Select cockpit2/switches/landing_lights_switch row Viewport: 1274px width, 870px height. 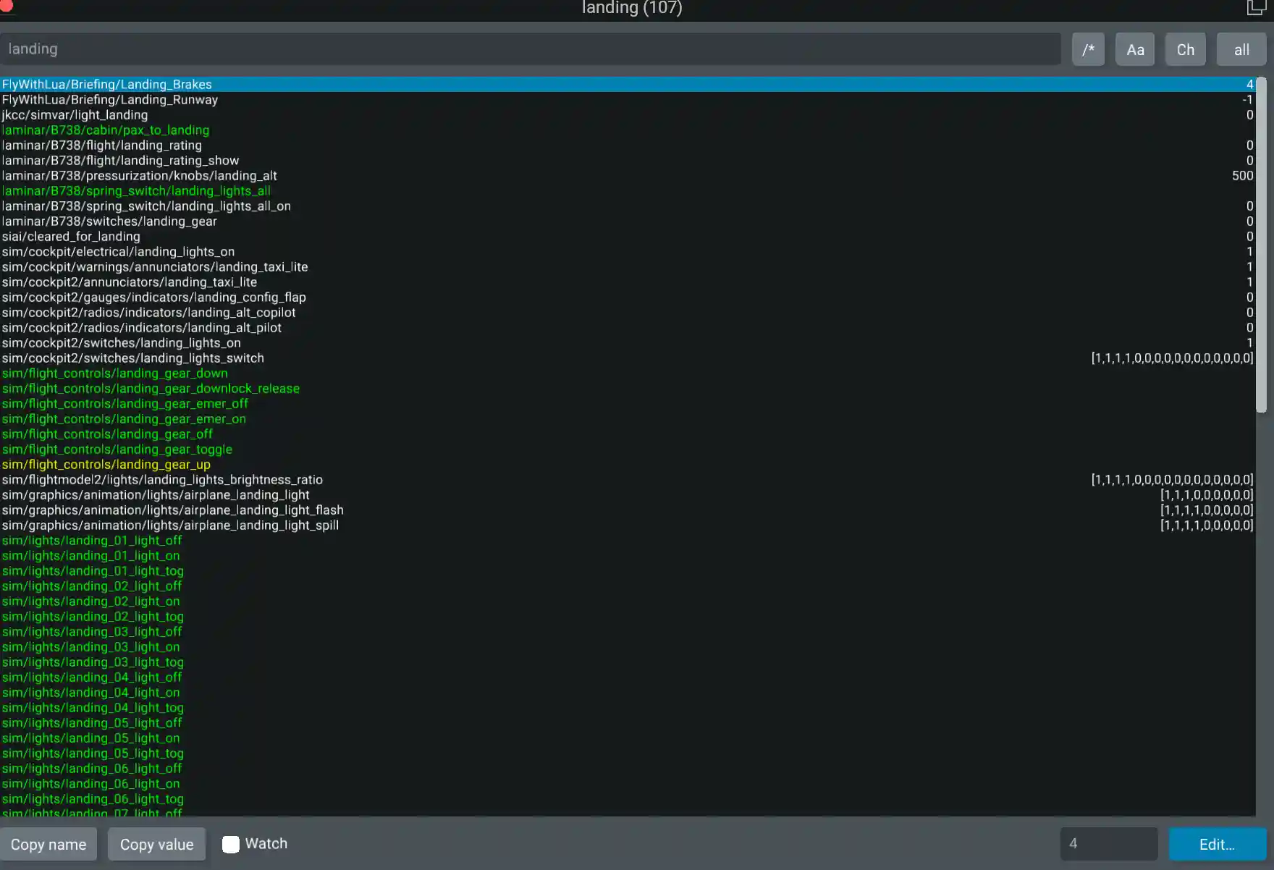pos(628,358)
